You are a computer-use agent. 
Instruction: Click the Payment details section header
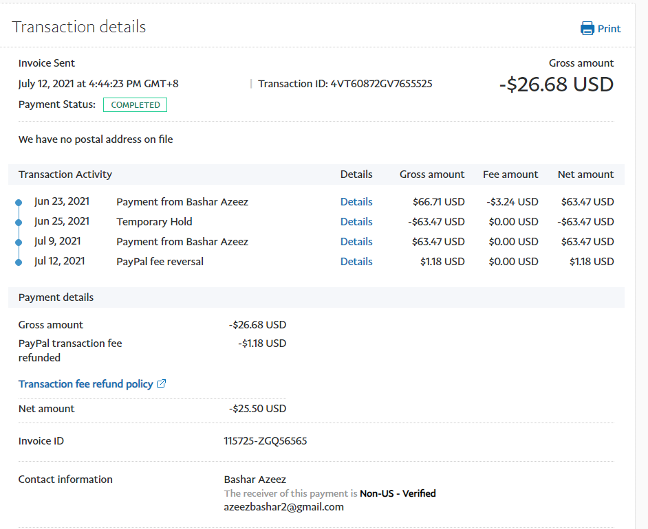(56, 297)
